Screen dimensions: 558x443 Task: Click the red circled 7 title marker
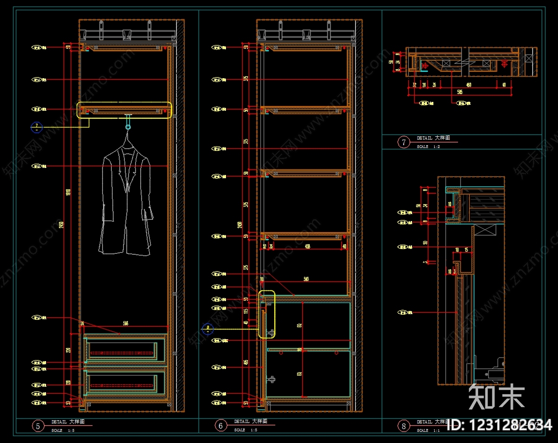click(x=404, y=142)
